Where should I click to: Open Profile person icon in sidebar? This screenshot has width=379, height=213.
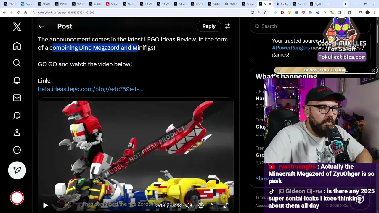(17, 133)
